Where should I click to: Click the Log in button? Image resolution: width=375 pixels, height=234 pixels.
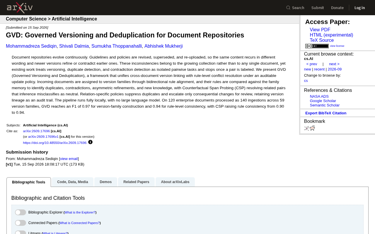click(360, 8)
